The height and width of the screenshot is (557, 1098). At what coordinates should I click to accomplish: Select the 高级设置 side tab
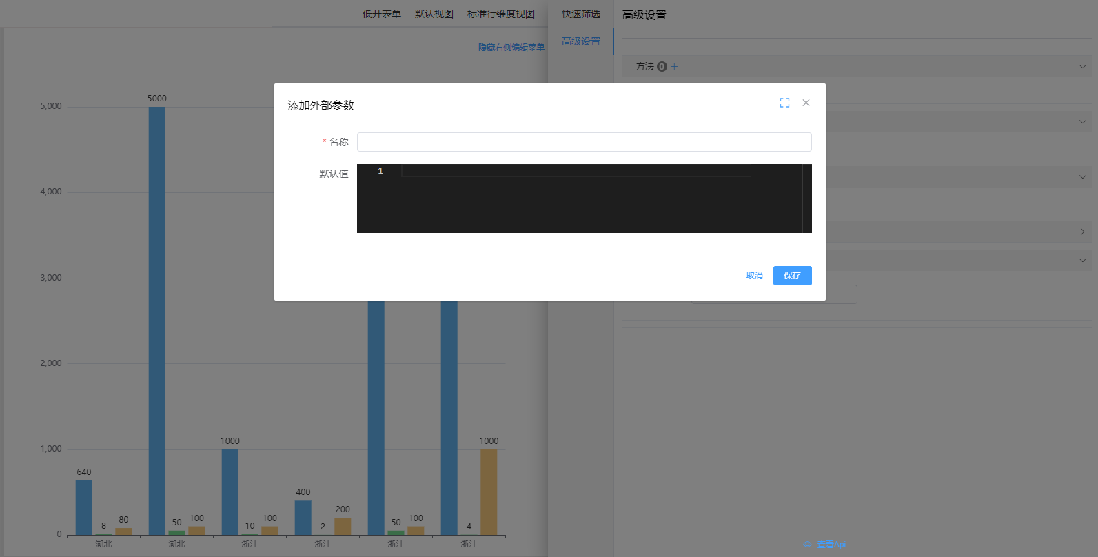[x=580, y=41]
